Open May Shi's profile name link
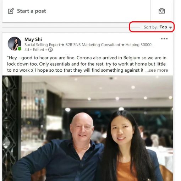 coord(33,39)
